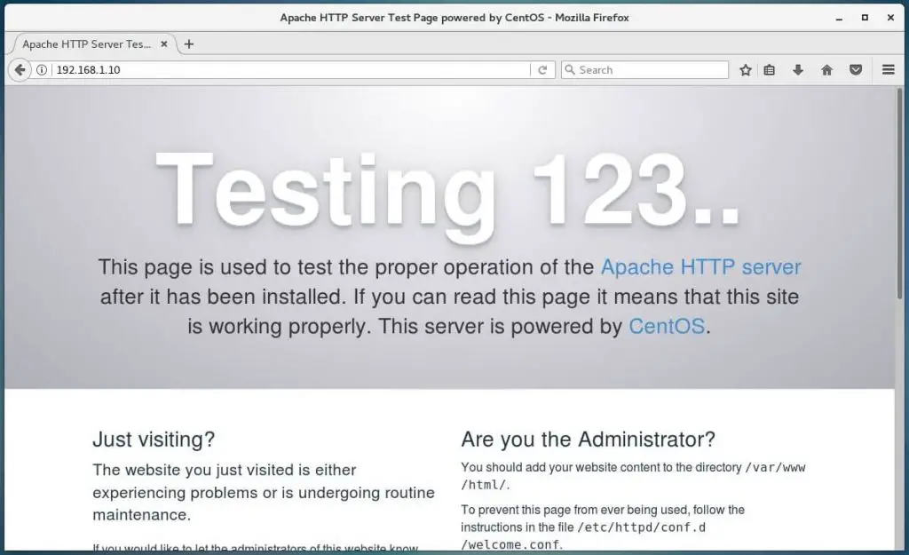The height and width of the screenshot is (555, 909).
Task: Open the downloads arrow icon
Action: (x=798, y=70)
